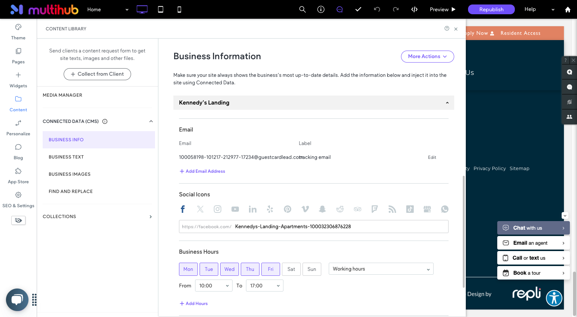Open Find and Replace menu item
The height and width of the screenshot is (317, 577).
tap(99, 191)
